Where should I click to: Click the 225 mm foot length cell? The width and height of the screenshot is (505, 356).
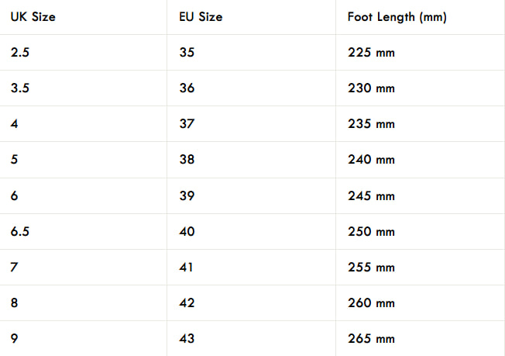371,52
